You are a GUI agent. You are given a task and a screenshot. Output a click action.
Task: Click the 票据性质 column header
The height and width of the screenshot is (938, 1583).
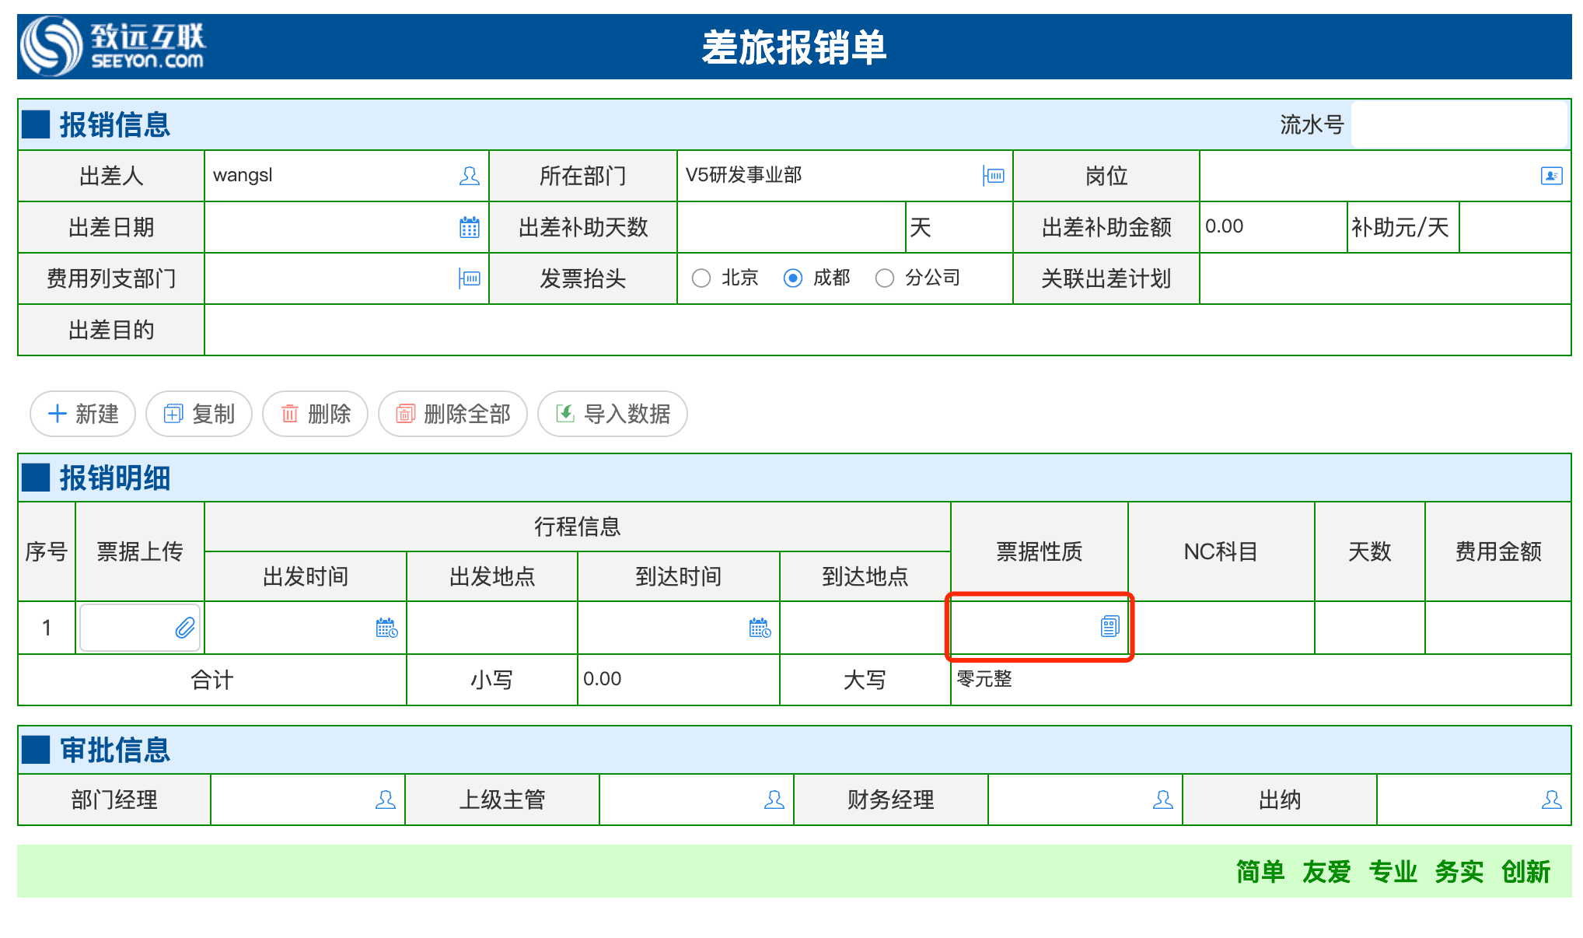pos(1040,551)
